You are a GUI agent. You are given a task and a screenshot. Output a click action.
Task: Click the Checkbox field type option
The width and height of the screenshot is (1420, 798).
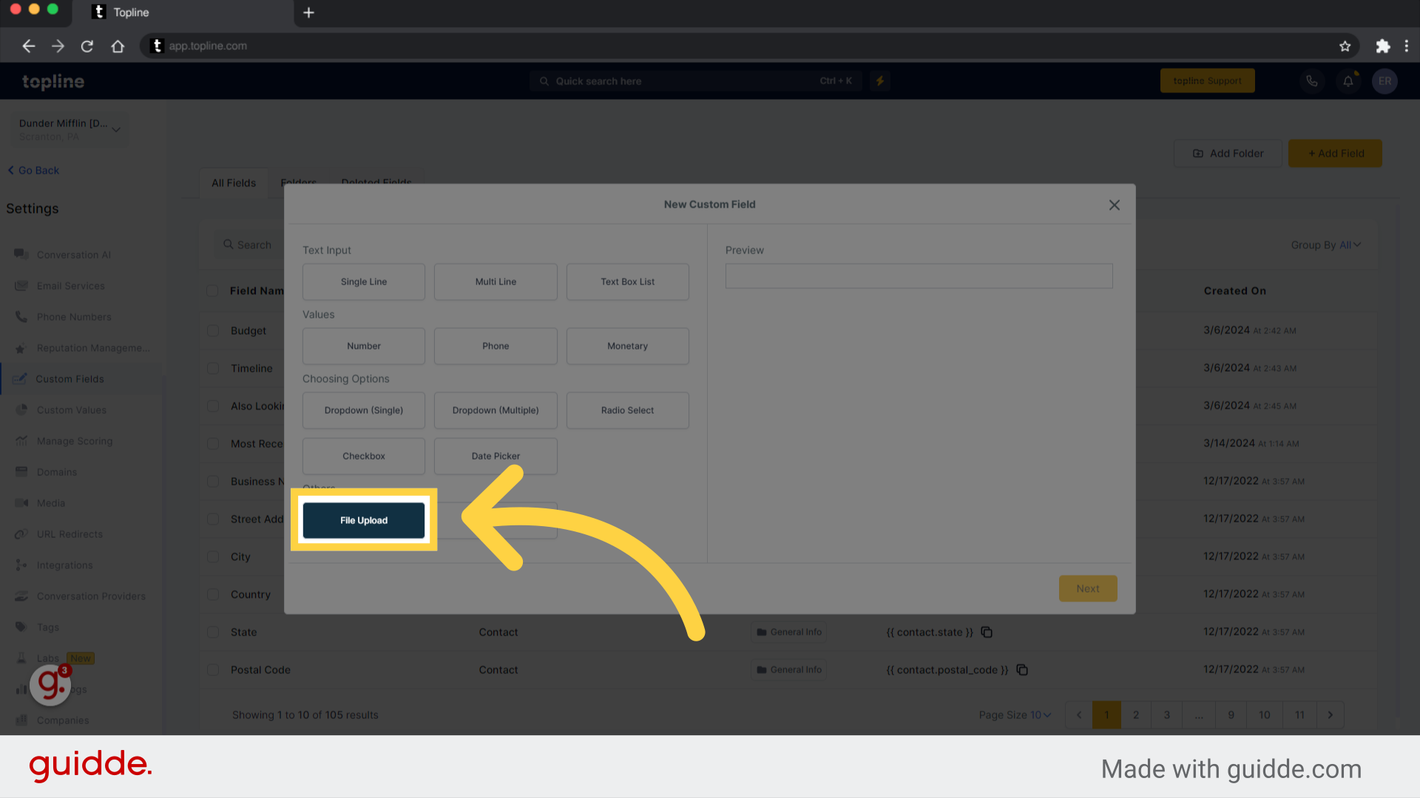click(x=363, y=455)
